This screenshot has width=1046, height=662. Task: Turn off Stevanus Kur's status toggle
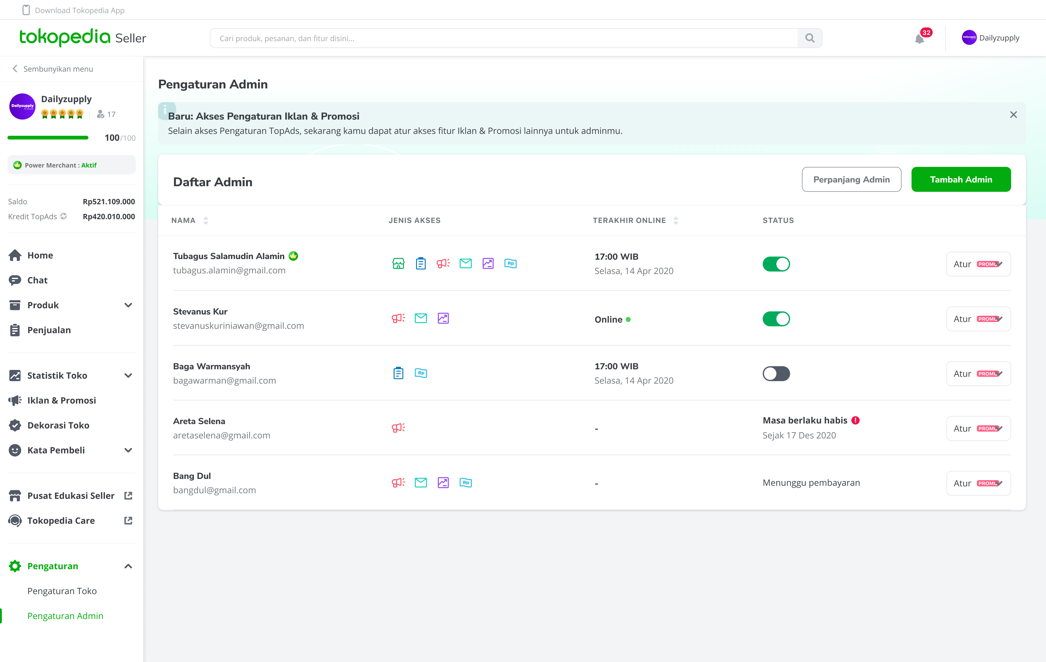pos(776,319)
